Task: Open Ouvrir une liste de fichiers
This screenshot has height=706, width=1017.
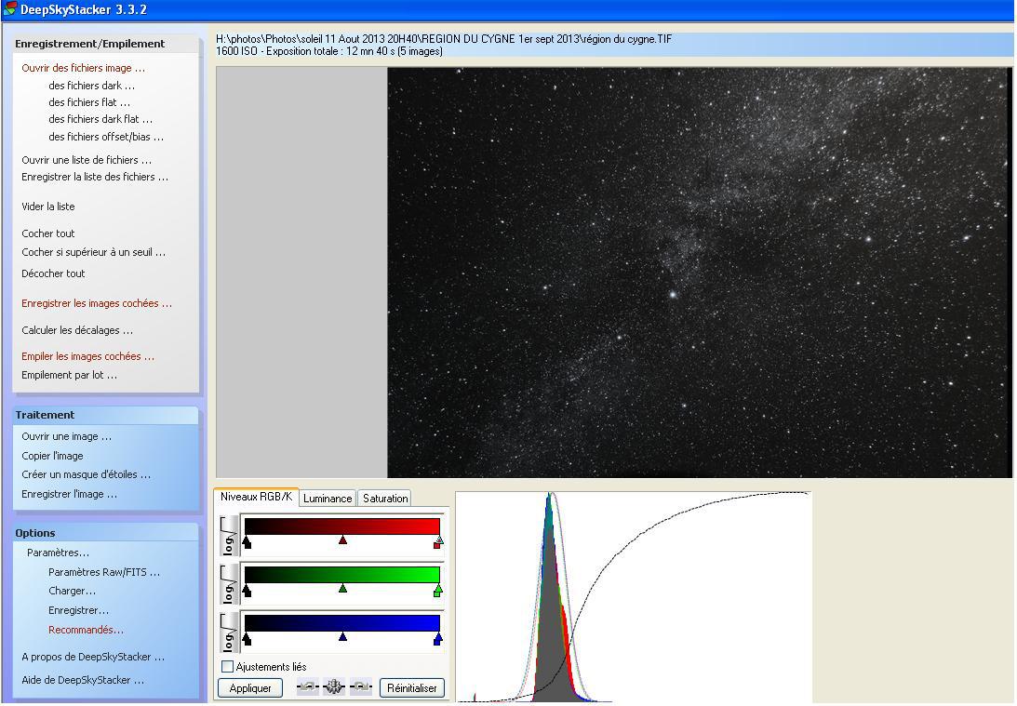Action: 87,160
